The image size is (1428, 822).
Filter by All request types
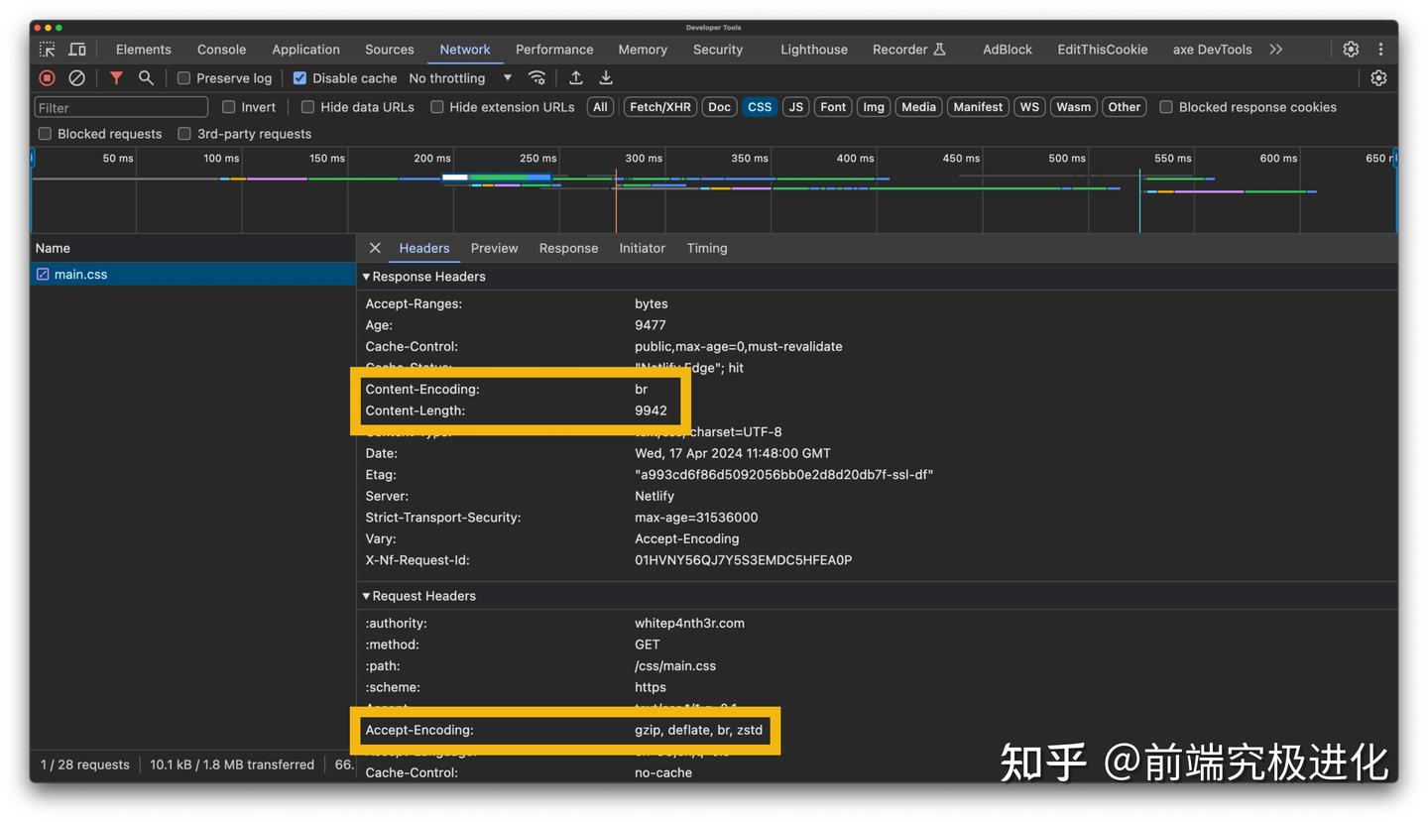(600, 107)
